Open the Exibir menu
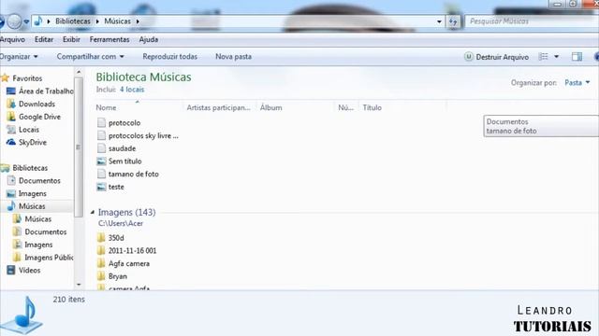This screenshot has height=336, width=599. pyautogui.click(x=71, y=39)
